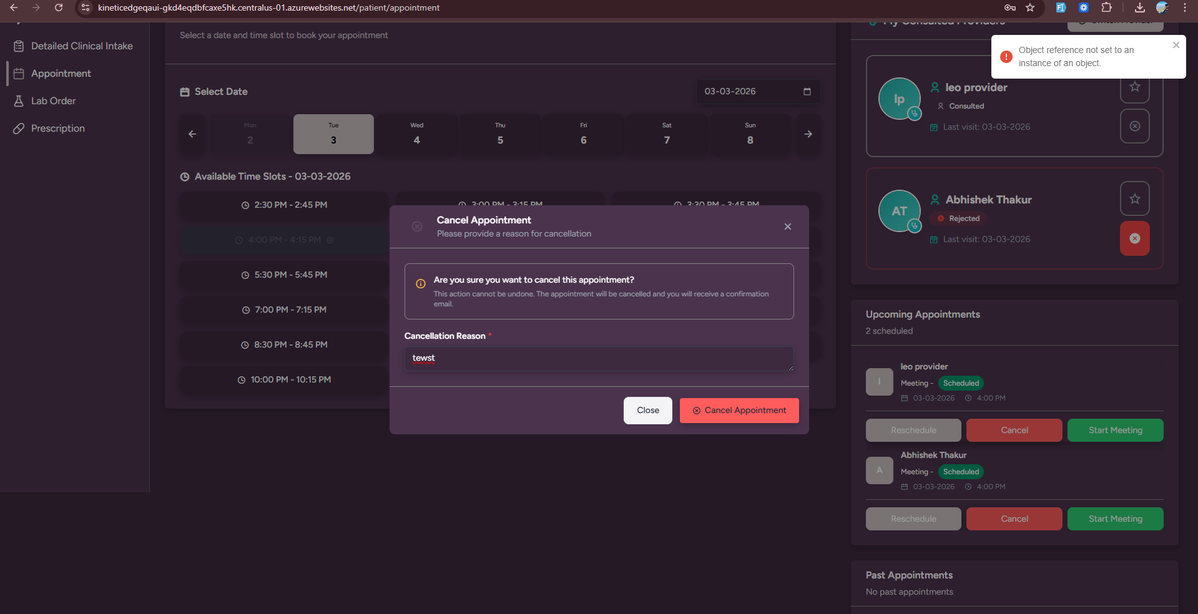Start Meeting with leo provider
The width and height of the screenshot is (1198, 614).
(x=1114, y=431)
